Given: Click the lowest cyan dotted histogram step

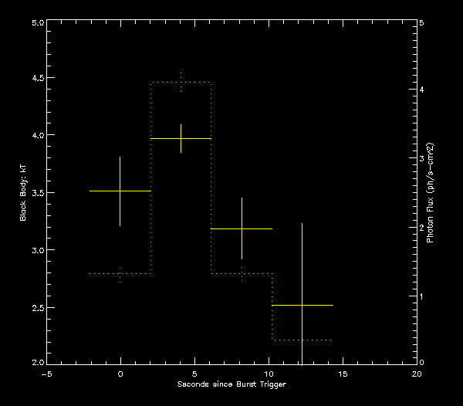Looking at the screenshot, I should click(x=302, y=340).
